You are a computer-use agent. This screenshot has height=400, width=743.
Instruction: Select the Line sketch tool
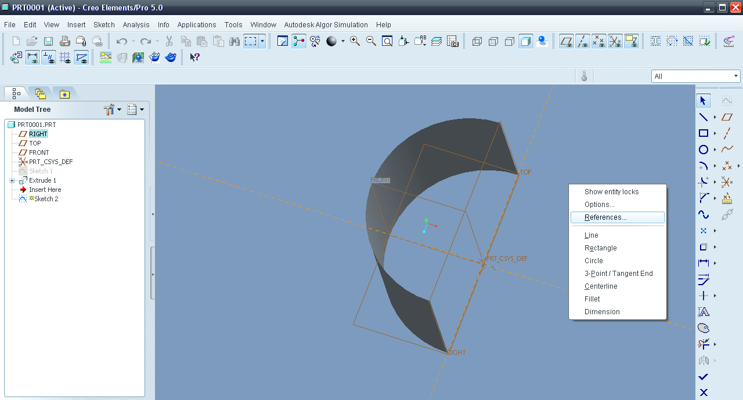704,117
